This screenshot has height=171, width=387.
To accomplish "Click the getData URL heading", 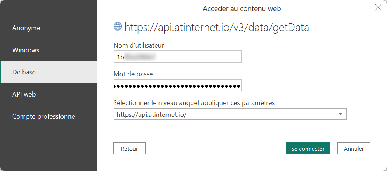I will pyautogui.click(x=217, y=27).
